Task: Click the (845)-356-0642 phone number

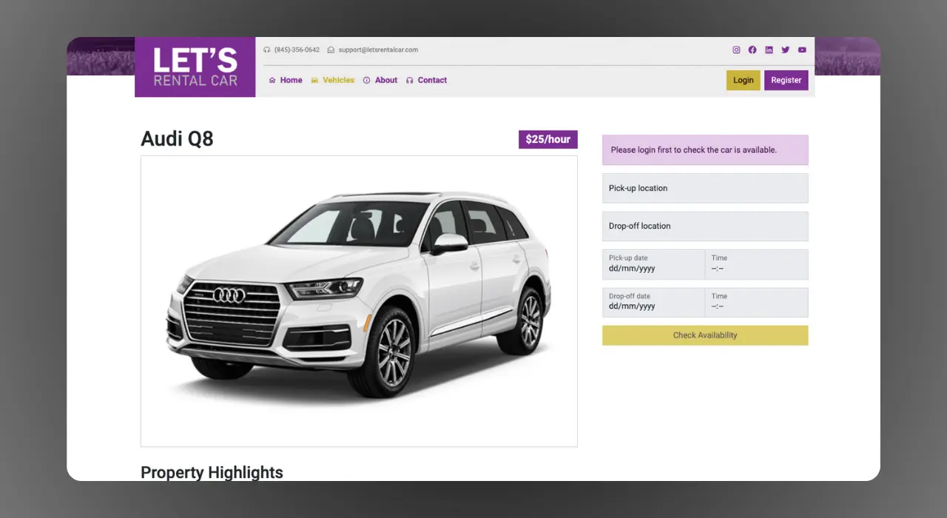Action: pos(297,50)
